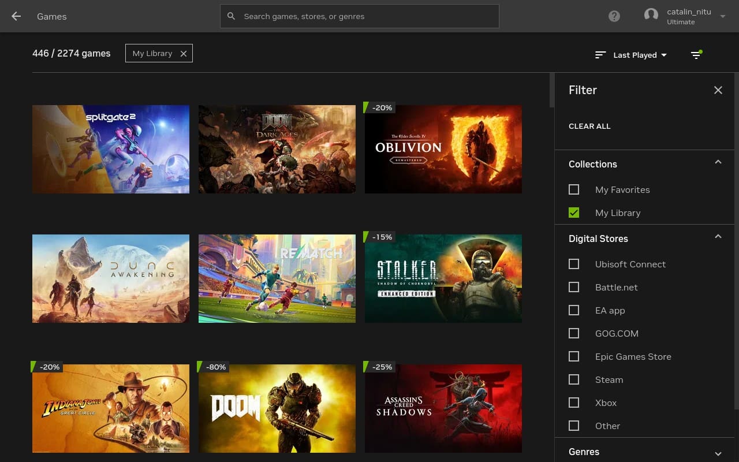This screenshot has height=462, width=739.
Task: Tick the Epic Games Store checkbox
Action: 574,356
